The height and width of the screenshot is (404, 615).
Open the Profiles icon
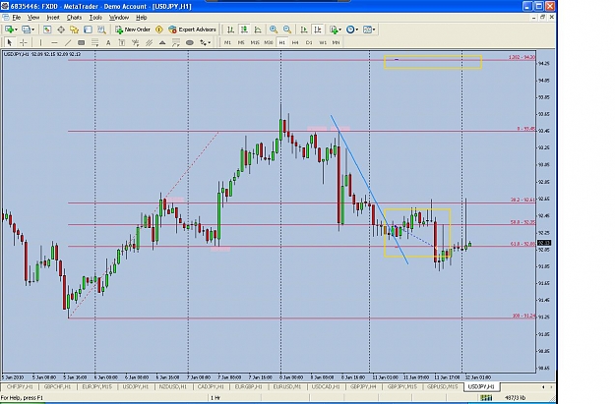[x=26, y=29]
